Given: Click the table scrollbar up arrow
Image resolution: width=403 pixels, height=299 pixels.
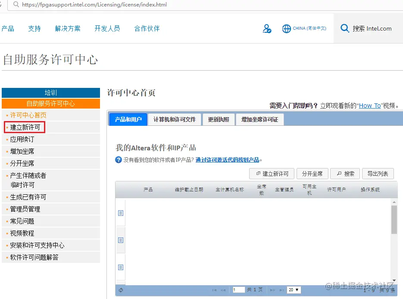Looking at the screenshot, I should 394,202.
